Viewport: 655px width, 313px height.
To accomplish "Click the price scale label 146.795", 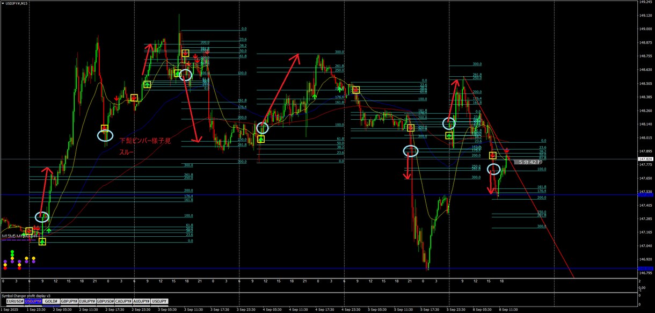I will (x=645, y=273).
